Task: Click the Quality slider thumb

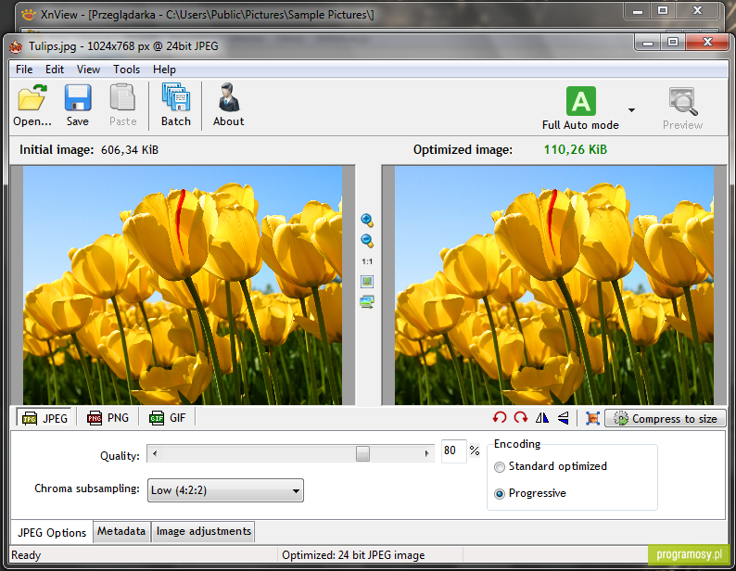Action: click(362, 453)
